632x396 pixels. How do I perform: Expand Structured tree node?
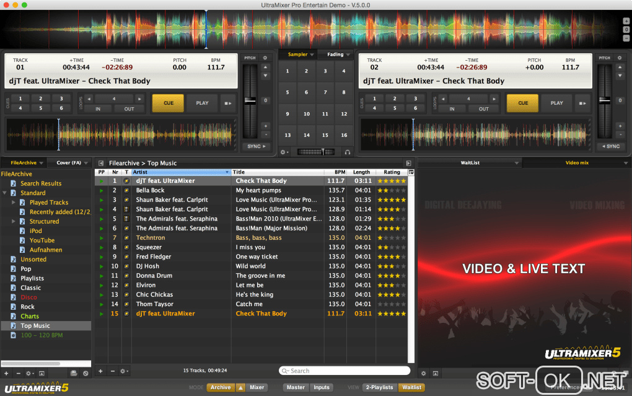(x=13, y=221)
